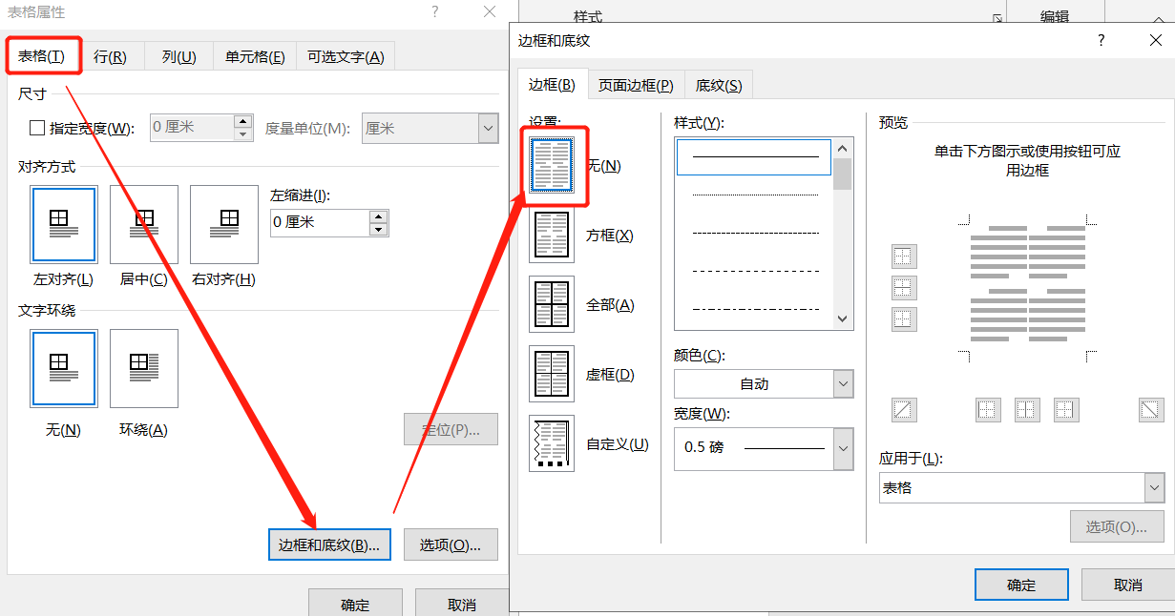Enable 指定宽度 checkbox

click(x=38, y=128)
